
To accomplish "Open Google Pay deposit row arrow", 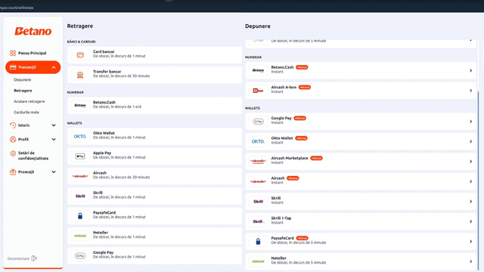I will (470, 122).
